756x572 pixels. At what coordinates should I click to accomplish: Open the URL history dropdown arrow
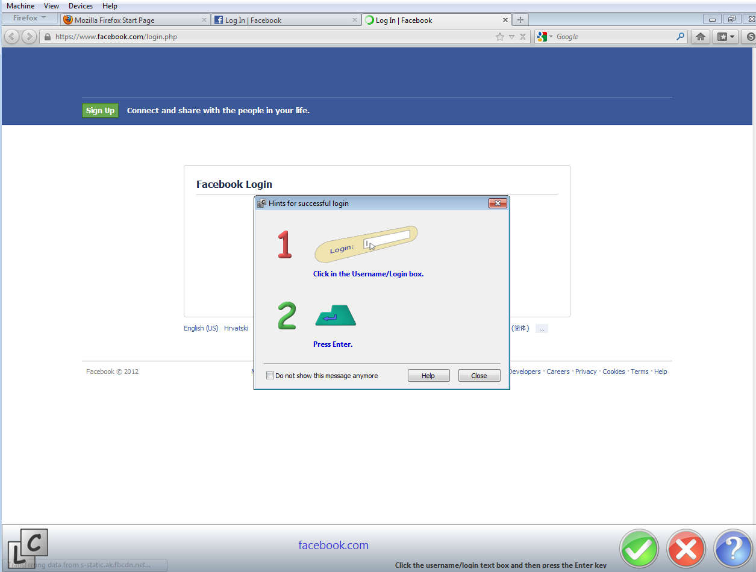pos(511,37)
